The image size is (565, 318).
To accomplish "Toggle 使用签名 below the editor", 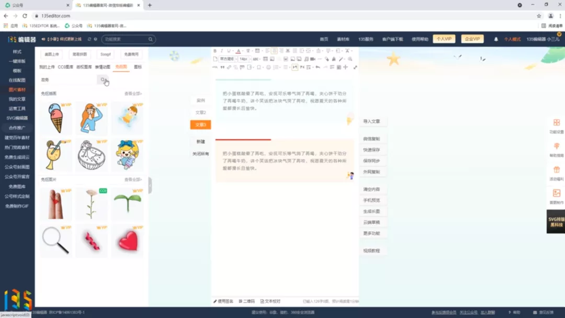I will click(x=223, y=301).
